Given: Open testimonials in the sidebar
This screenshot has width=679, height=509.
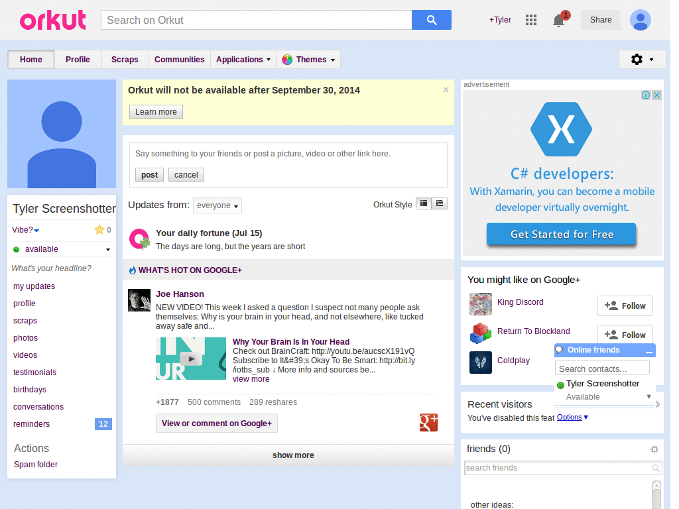Looking at the screenshot, I should click(34, 372).
